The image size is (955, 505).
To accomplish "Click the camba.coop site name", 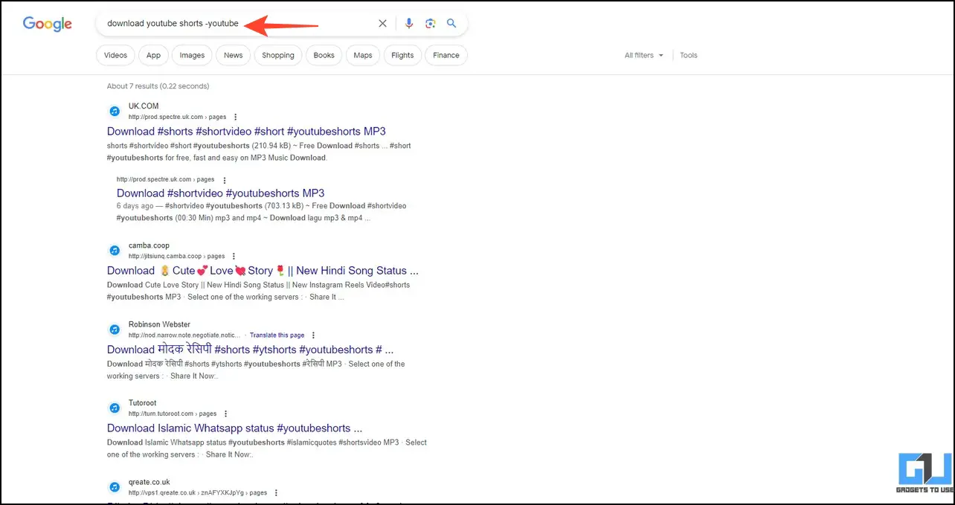I will click(x=149, y=246).
